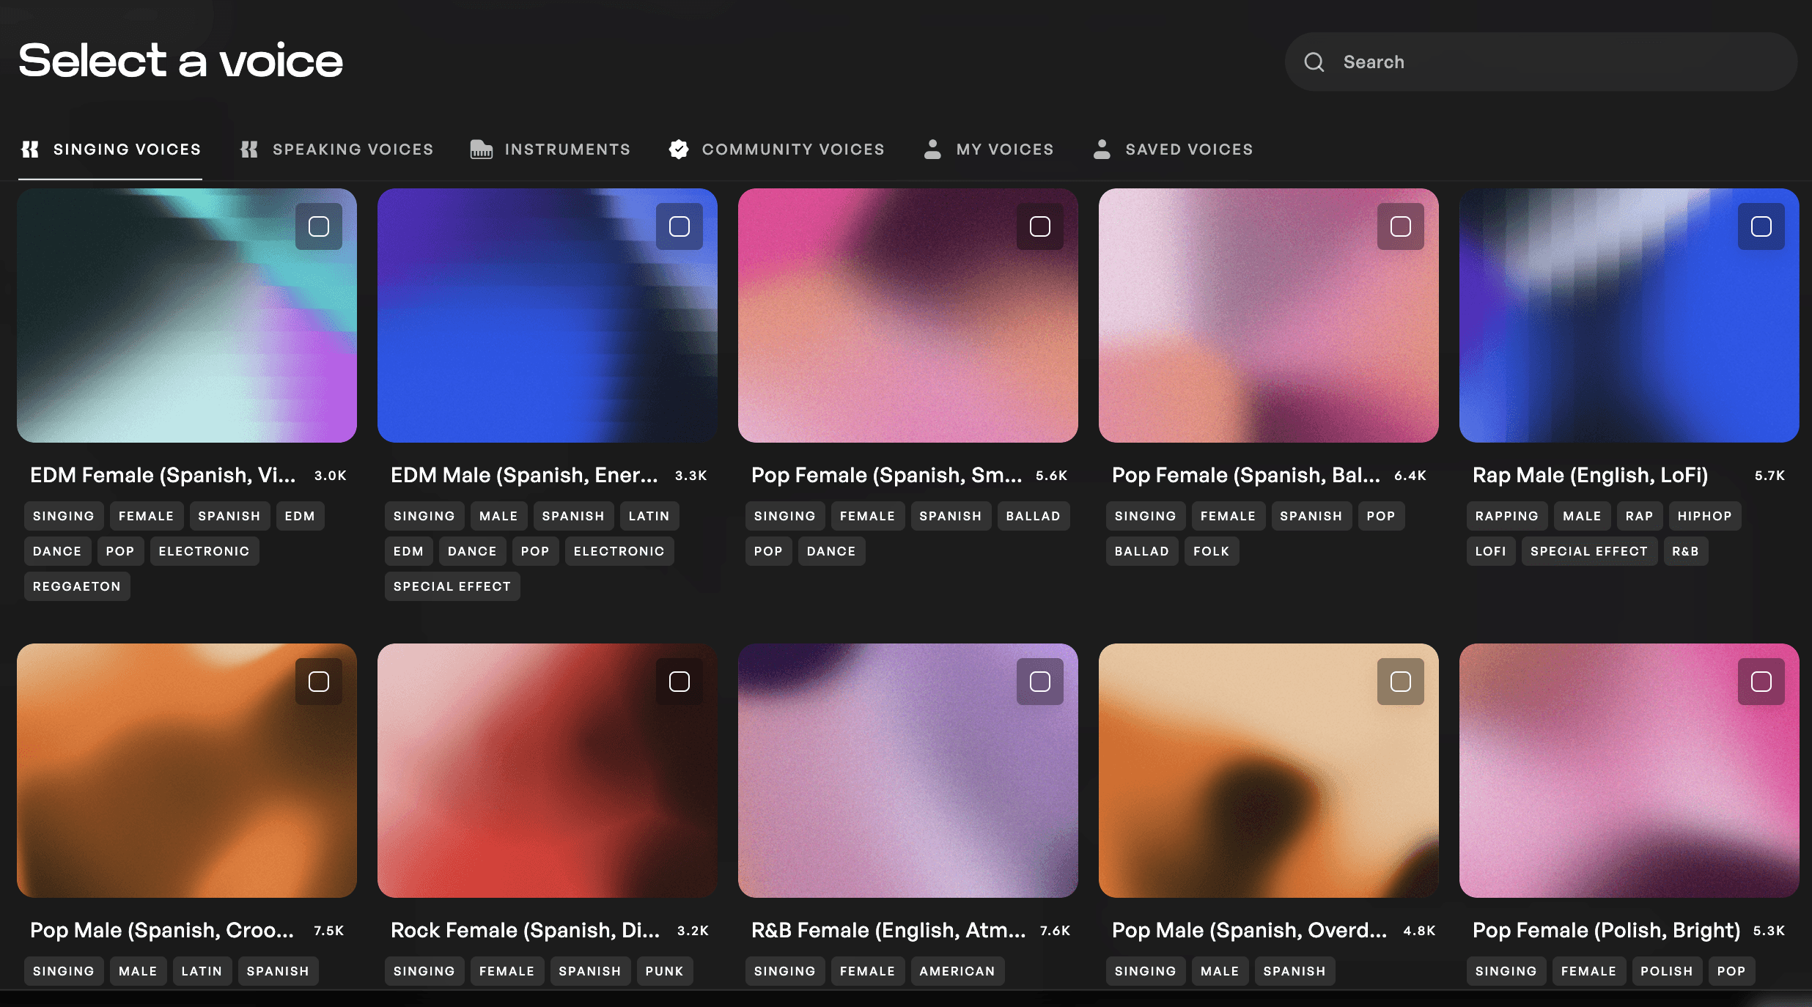Viewport: 1812px width, 1007px height.
Task: Click the LATIN tag on EDM Male
Action: pyautogui.click(x=649, y=516)
